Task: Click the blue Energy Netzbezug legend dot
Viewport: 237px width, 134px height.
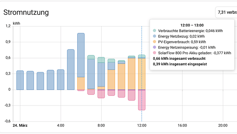Action: coord(155,36)
